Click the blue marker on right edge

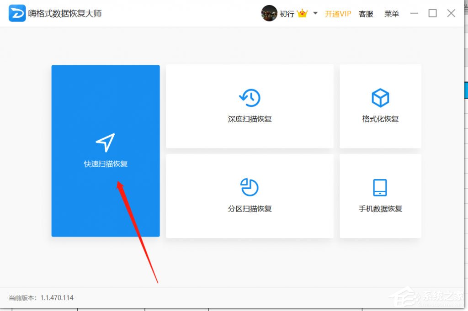coord(466,90)
